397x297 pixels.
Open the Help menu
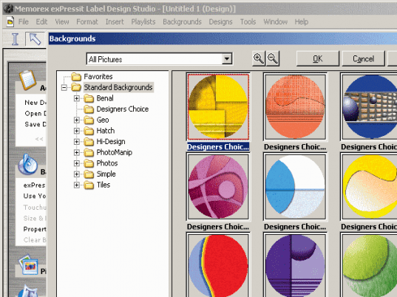coord(302,21)
